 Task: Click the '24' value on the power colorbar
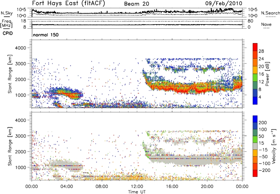(x=261, y=59)
